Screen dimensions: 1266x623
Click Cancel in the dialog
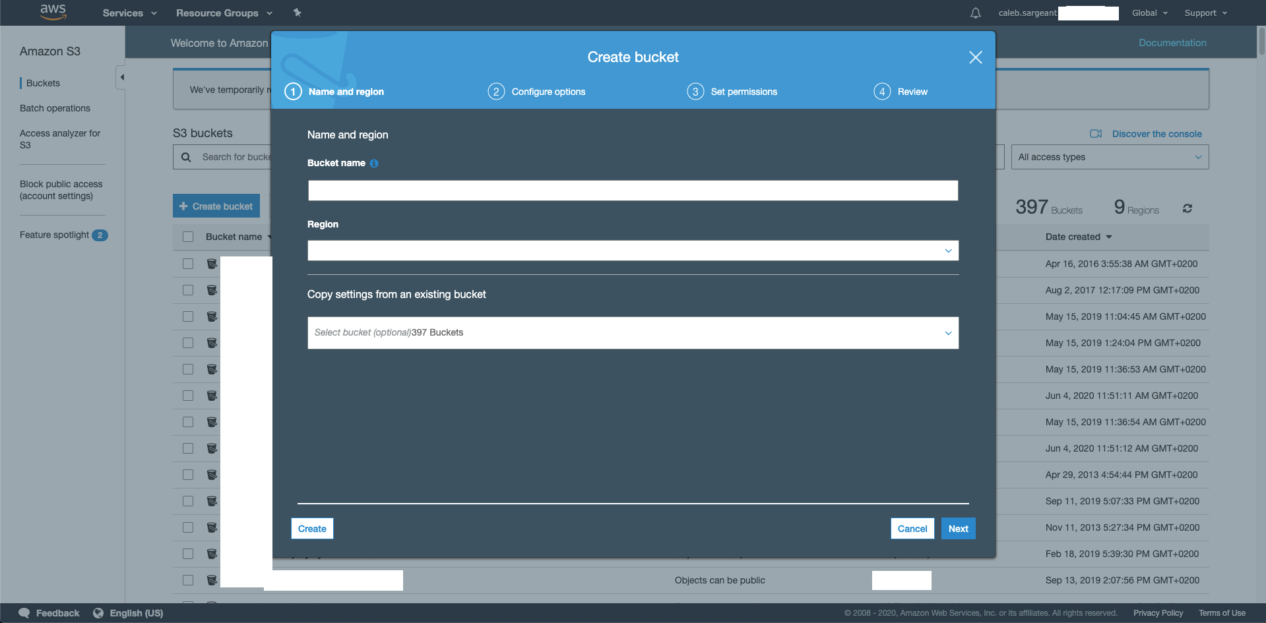(912, 529)
